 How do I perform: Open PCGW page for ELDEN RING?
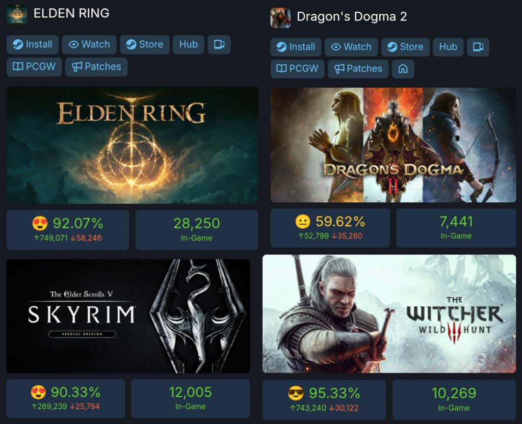pos(34,67)
